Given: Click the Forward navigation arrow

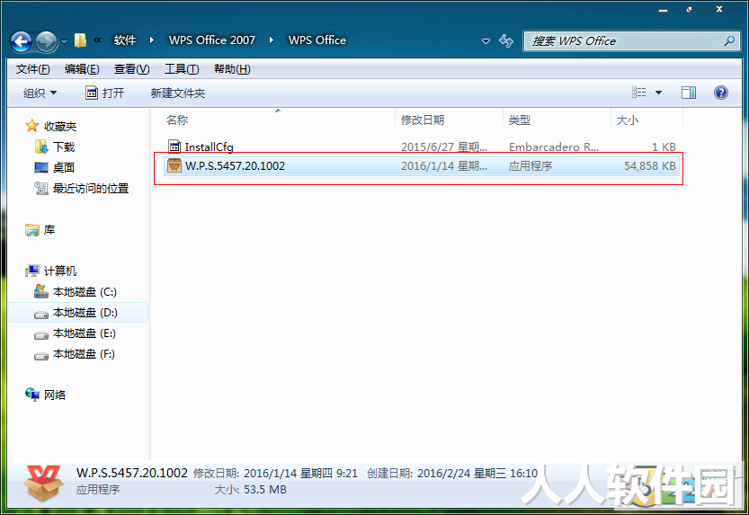Looking at the screenshot, I should click(47, 41).
